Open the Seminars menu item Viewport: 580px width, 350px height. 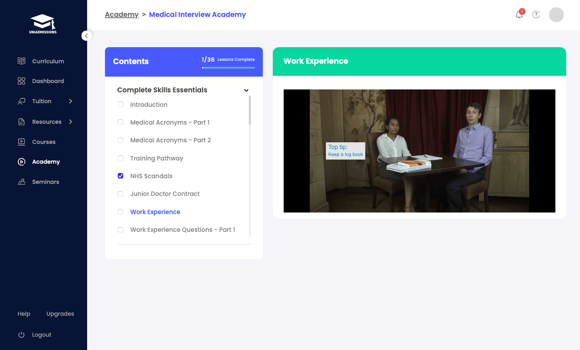point(45,182)
